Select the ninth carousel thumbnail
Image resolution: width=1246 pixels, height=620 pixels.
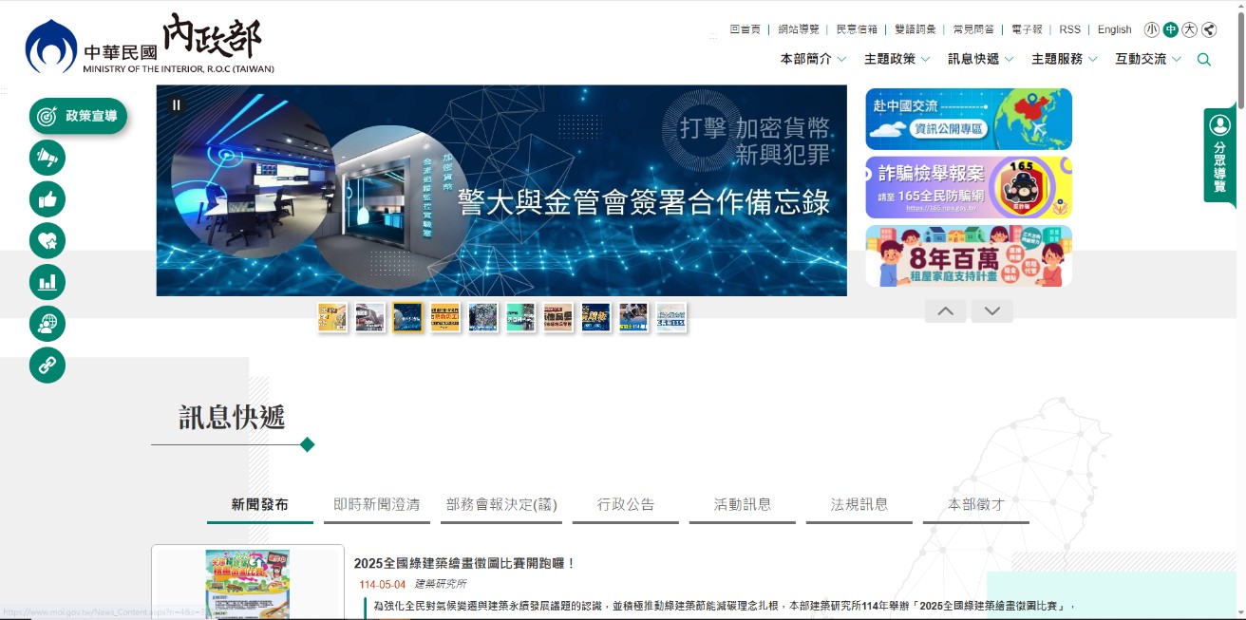tap(633, 317)
